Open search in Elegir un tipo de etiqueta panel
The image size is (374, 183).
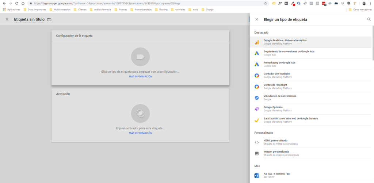click(369, 19)
